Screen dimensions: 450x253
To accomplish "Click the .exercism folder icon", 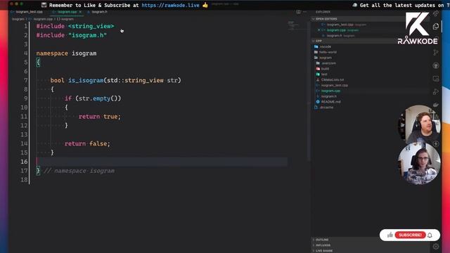I will point(318,63).
